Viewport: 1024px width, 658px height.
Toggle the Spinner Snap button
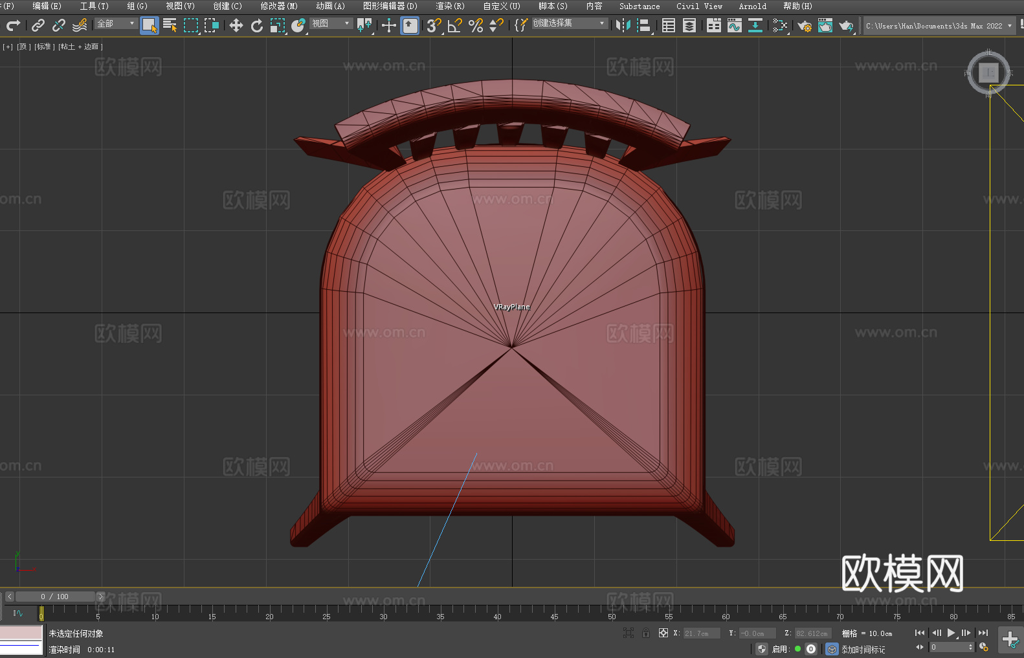(496, 25)
